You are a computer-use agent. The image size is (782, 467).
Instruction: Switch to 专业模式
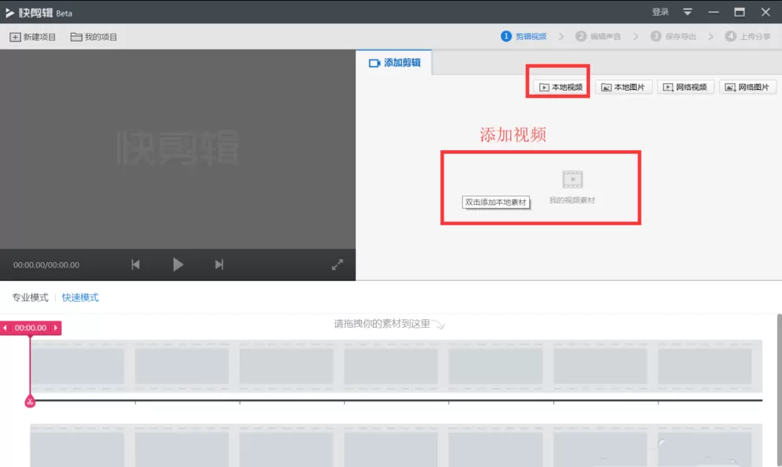pos(30,298)
